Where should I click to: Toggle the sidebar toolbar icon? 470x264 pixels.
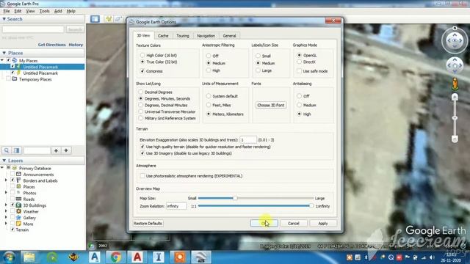(x=95, y=19)
